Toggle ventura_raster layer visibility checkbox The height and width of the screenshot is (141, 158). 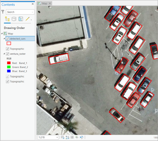pos(7,54)
